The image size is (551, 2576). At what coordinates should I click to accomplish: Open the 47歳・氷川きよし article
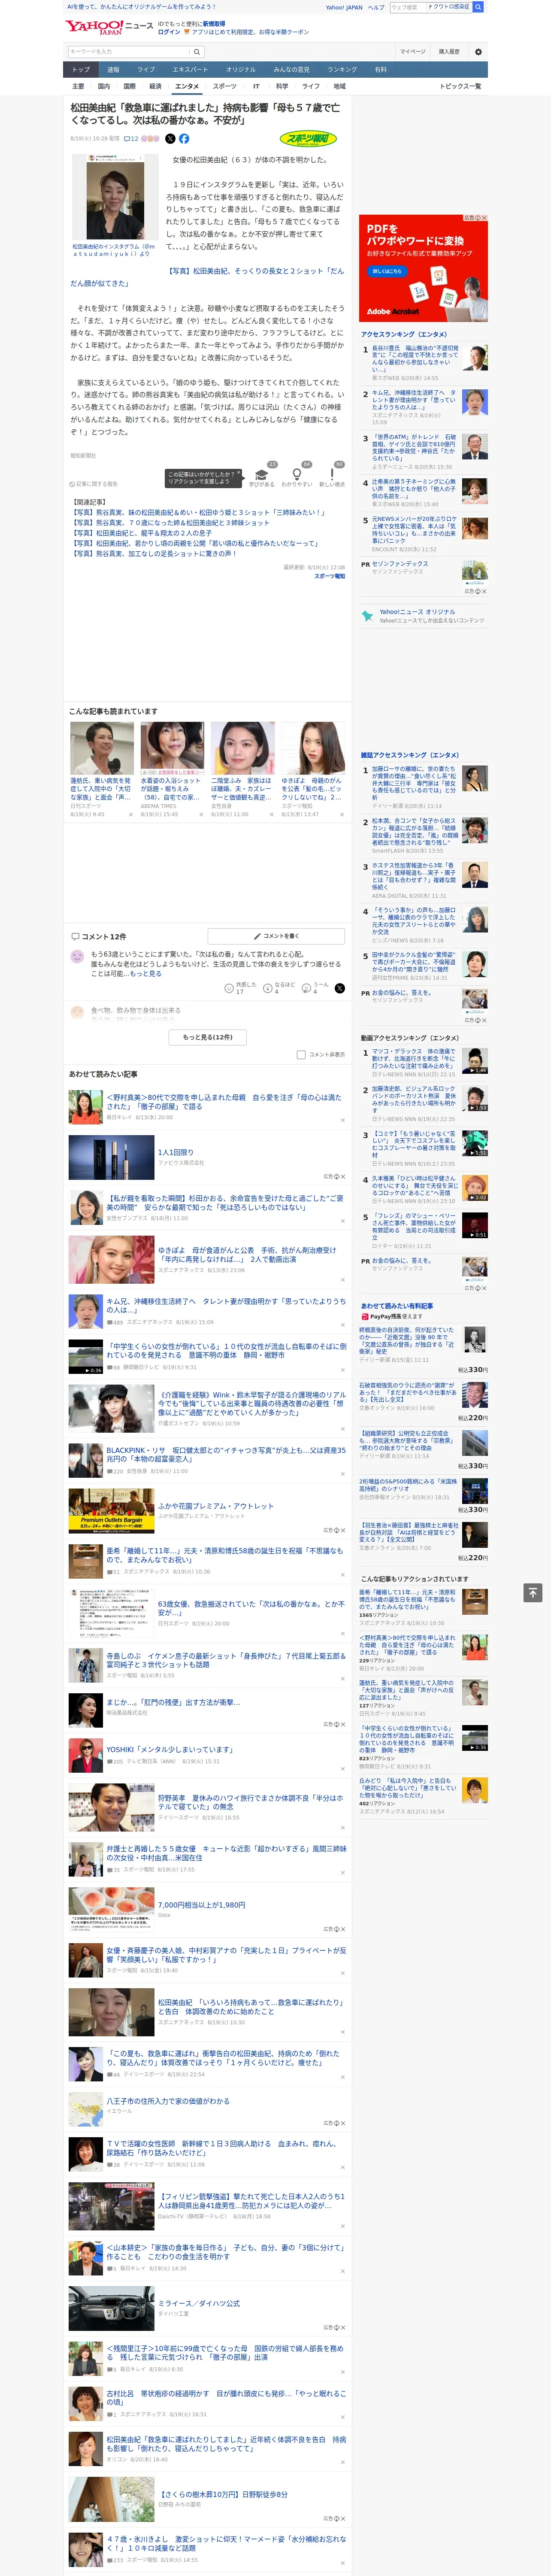[226, 2543]
